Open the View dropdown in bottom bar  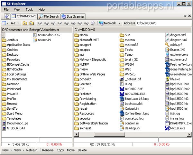(19, 150)
